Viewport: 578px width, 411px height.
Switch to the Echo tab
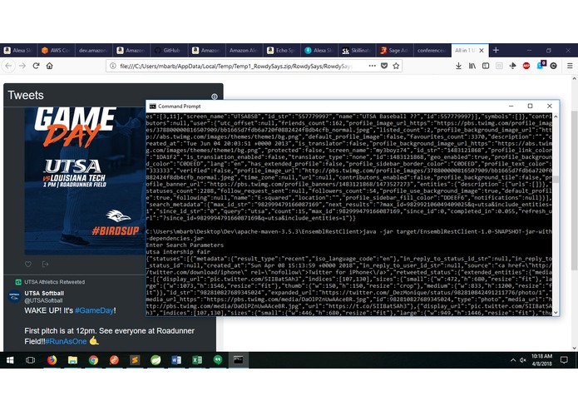pyautogui.click(x=281, y=51)
